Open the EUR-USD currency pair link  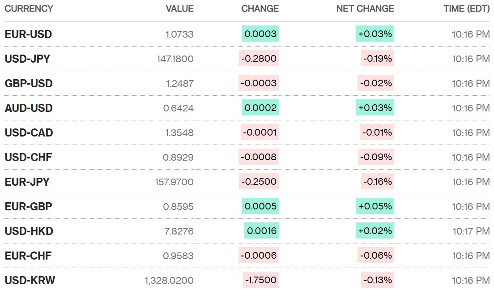coord(28,34)
